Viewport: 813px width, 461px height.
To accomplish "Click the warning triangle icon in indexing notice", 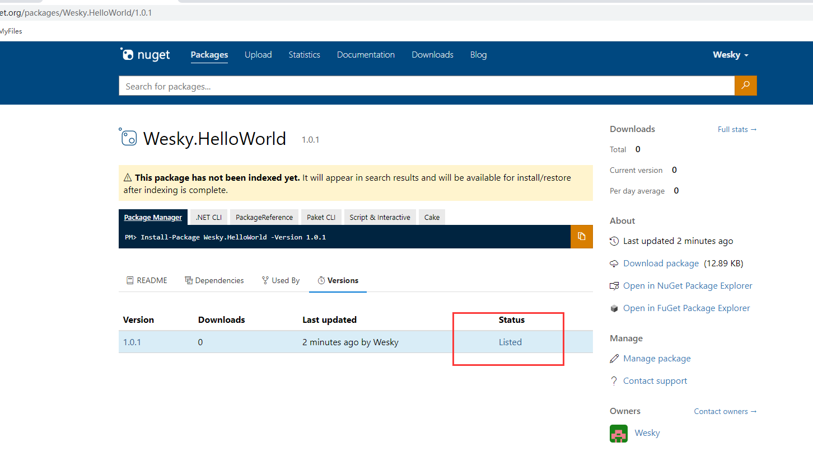I will click(128, 178).
